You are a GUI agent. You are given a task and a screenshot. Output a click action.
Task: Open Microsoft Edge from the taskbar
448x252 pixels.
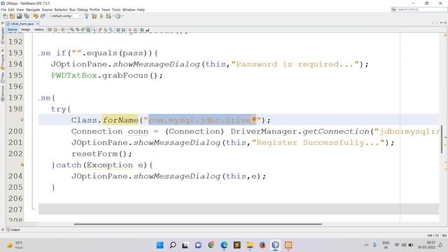click(224, 245)
